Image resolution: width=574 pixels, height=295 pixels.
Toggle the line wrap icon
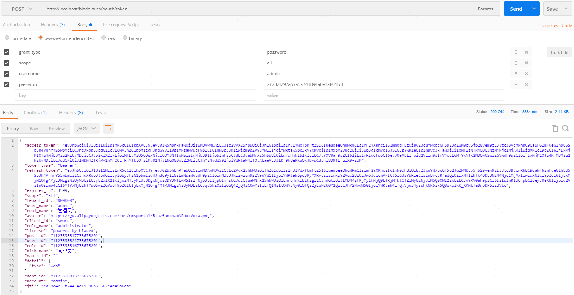[108, 128]
